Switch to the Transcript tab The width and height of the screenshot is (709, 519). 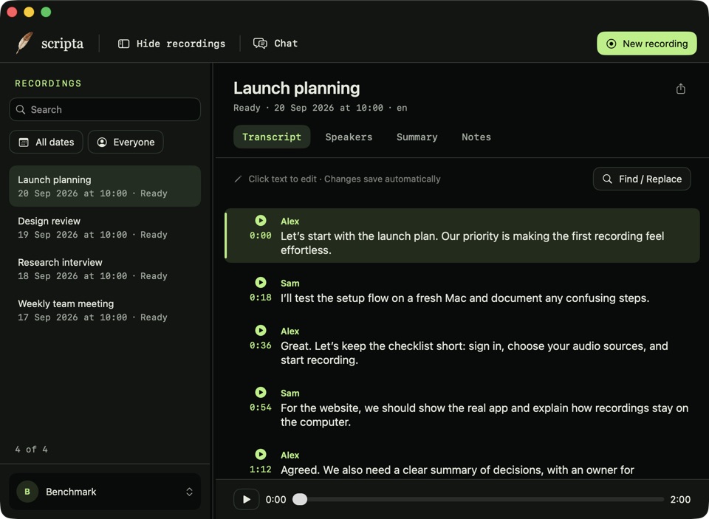[272, 137]
